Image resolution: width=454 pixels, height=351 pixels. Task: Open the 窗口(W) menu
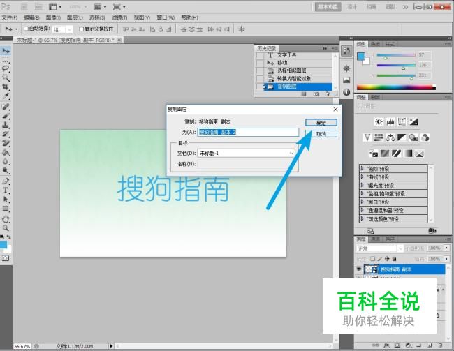click(166, 17)
